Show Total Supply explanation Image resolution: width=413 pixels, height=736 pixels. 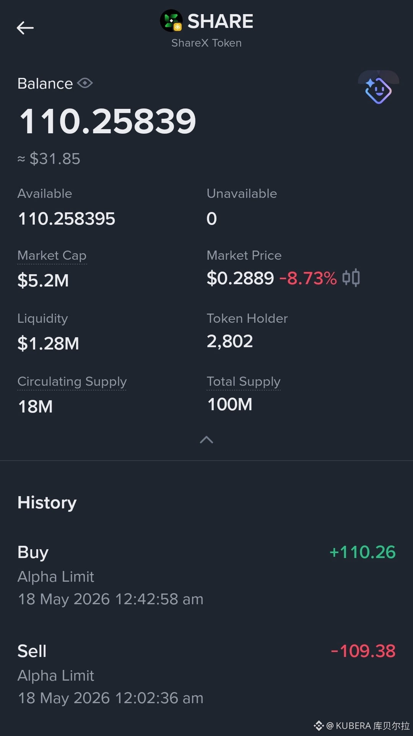(244, 381)
